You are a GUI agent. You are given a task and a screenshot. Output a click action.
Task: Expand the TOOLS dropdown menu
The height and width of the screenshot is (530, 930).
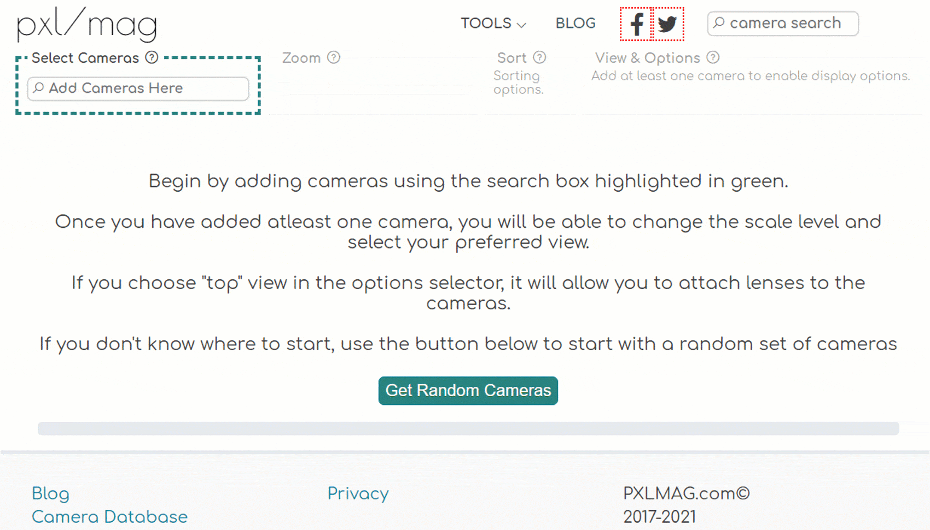point(486,23)
